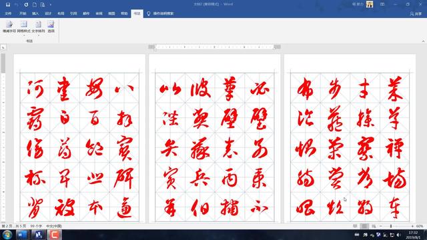Click the calligraphy character 兵 on middle page
427x240 pixels.
click(200, 178)
